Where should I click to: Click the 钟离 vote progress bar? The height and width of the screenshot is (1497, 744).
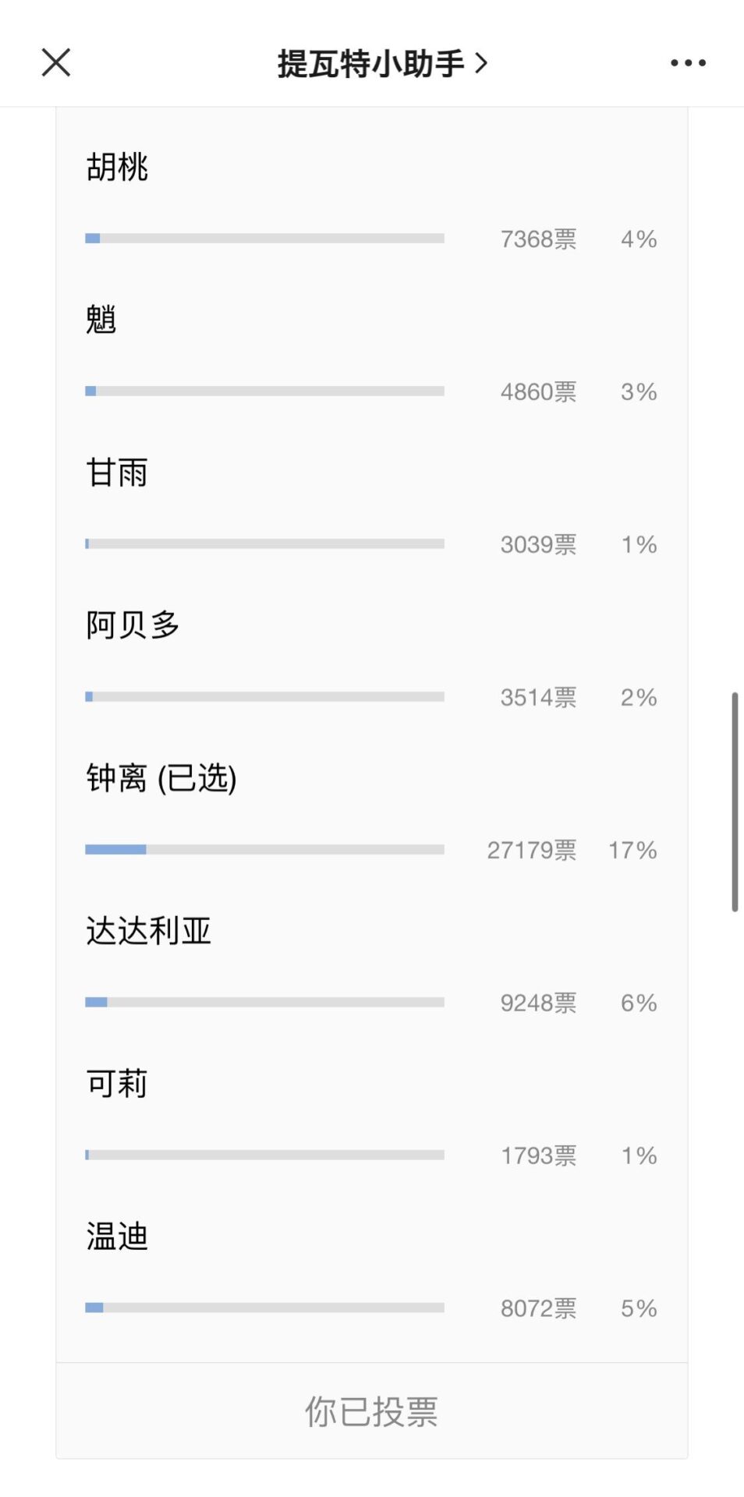point(264,849)
